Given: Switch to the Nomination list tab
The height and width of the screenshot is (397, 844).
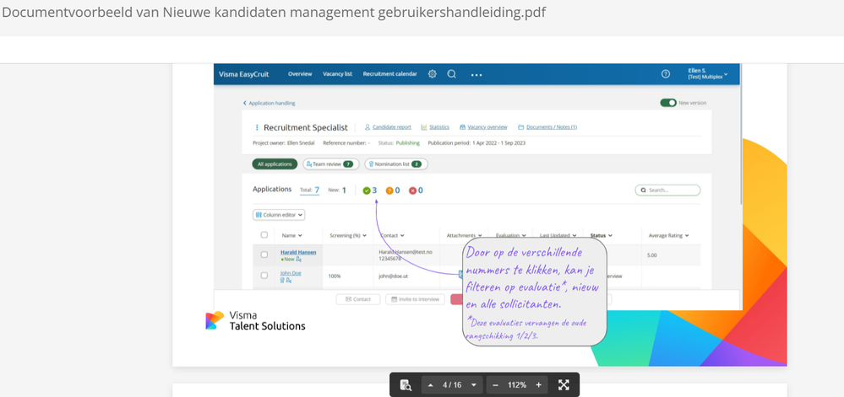Looking at the screenshot, I should point(396,164).
